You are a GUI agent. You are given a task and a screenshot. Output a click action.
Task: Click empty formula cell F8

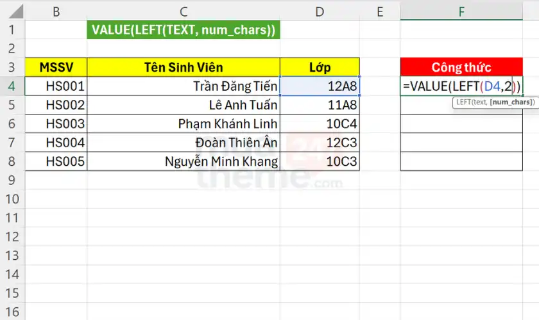pos(461,161)
